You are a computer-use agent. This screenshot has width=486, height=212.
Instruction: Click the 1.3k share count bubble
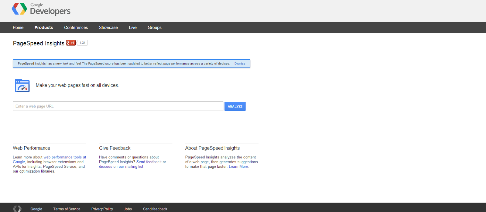82,43
